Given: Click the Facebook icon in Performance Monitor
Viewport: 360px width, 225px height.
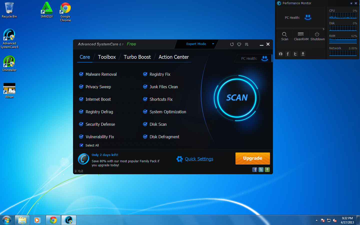Looking at the screenshot, I should 288,54.
